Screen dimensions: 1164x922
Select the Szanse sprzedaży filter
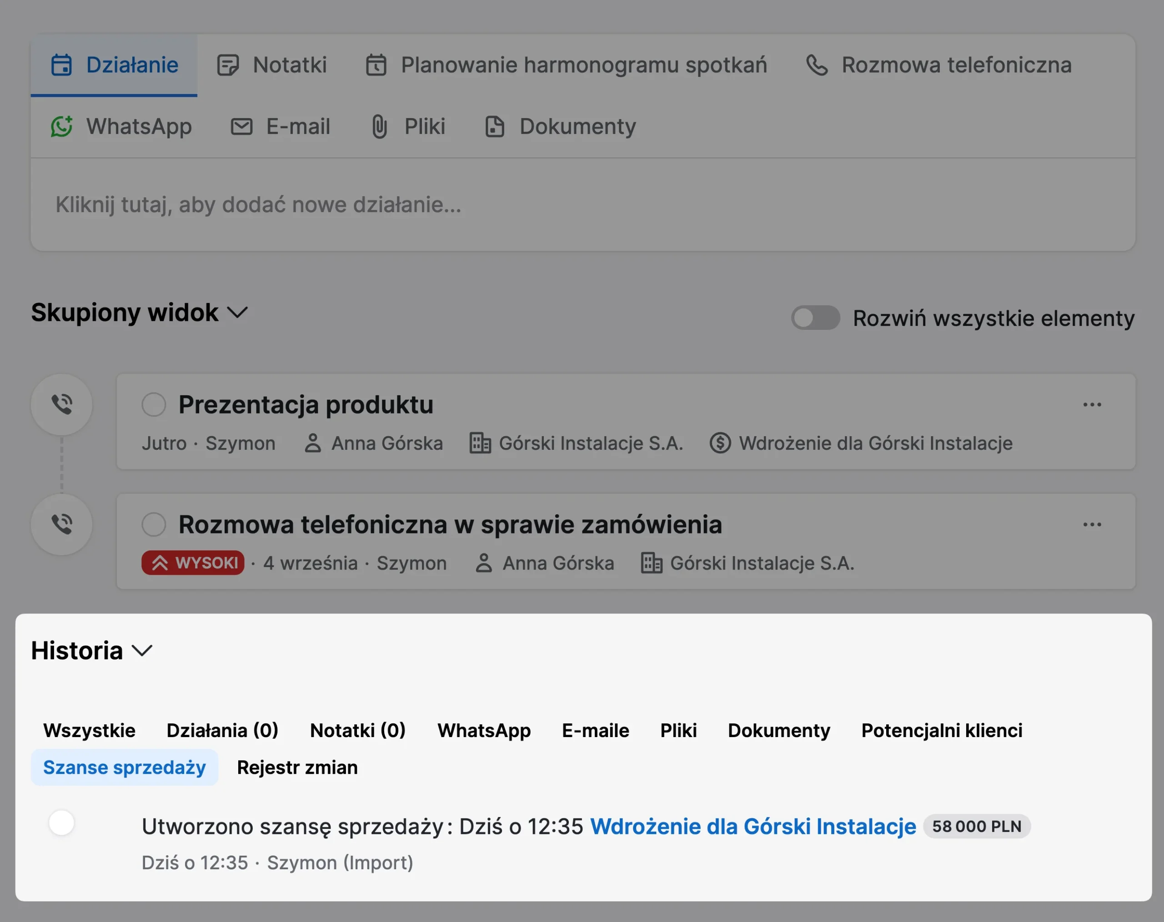124,767
